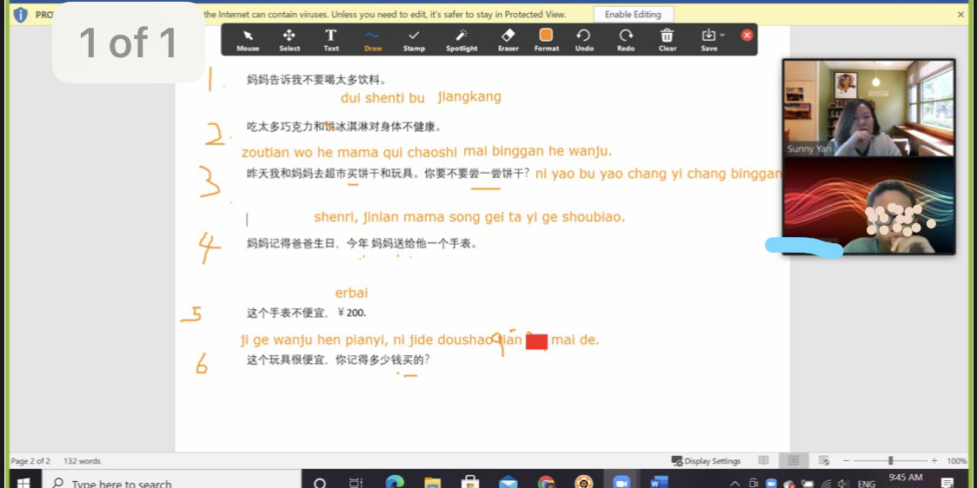Select the Mouse pointer tool
Screen dimensions: 977x488
pos(248,39)
